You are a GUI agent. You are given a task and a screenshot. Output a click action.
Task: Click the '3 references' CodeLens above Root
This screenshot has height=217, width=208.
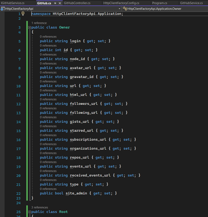[40, 207]
